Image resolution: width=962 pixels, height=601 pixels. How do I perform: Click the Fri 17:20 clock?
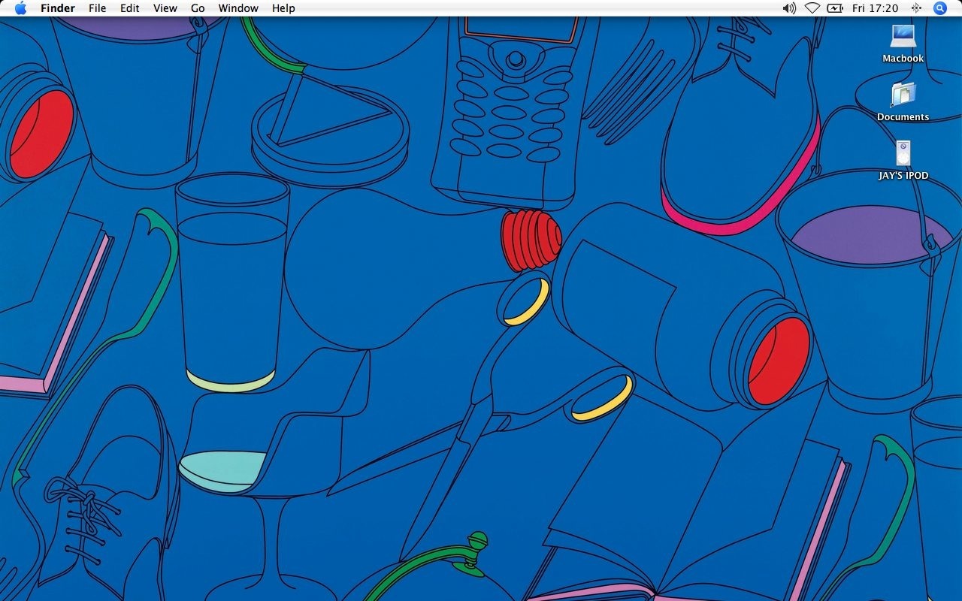(876, 8)
